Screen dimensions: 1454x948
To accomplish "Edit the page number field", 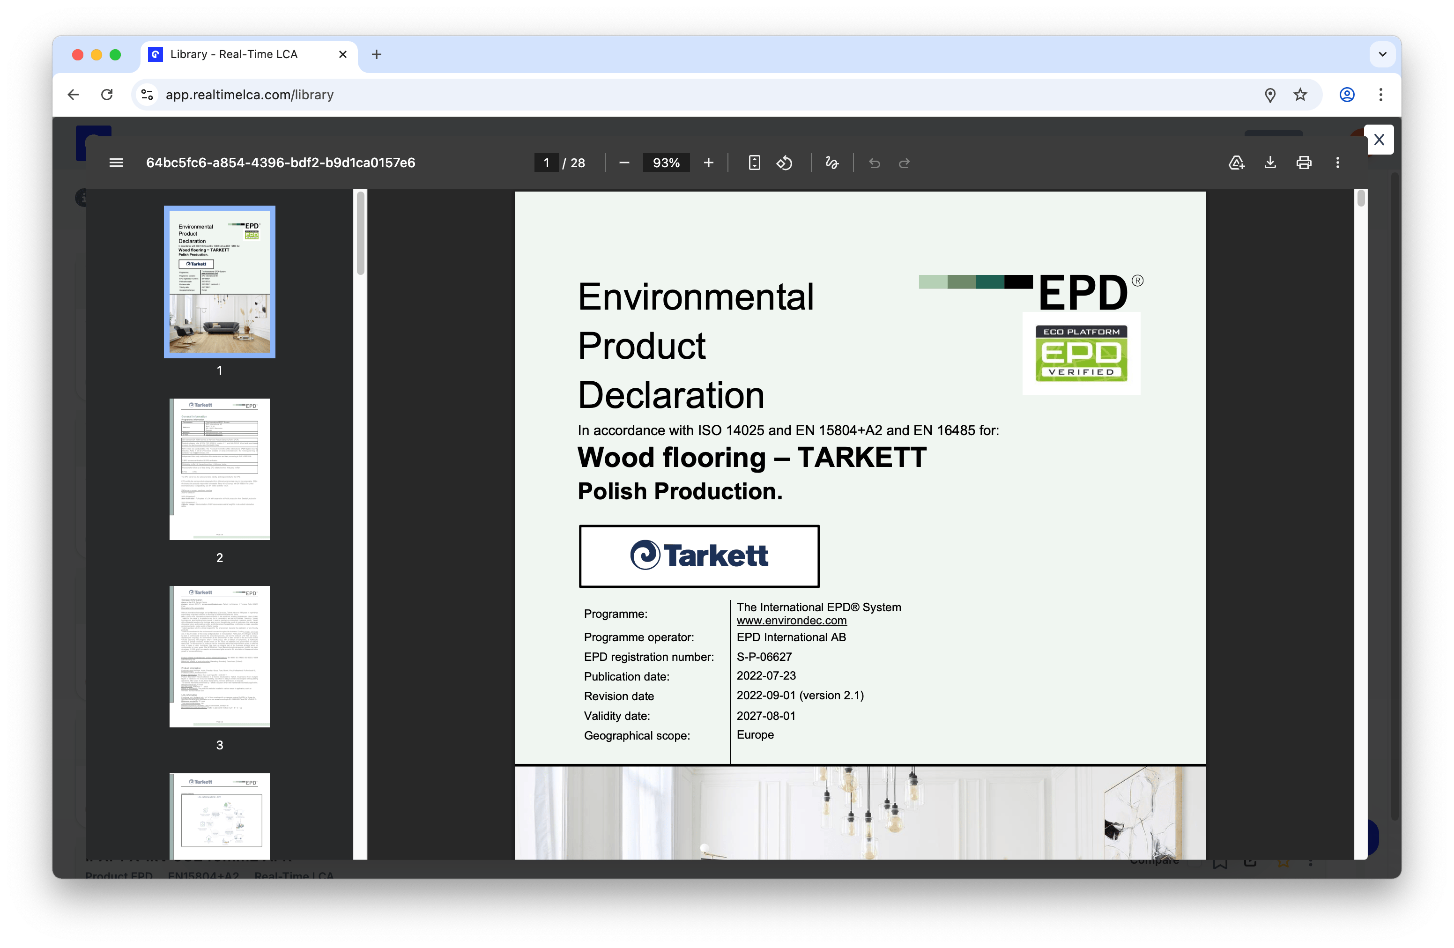I will click(x=546, y=163).
